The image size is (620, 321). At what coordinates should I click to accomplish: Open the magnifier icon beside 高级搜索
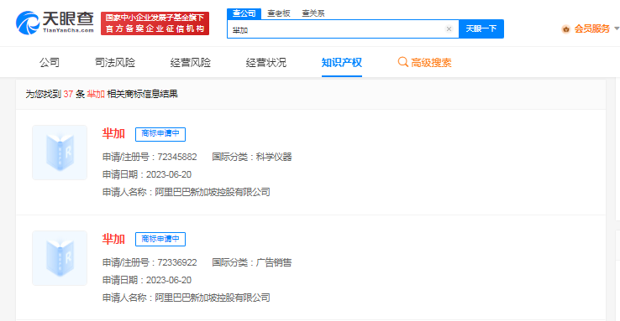coord(403,62)
